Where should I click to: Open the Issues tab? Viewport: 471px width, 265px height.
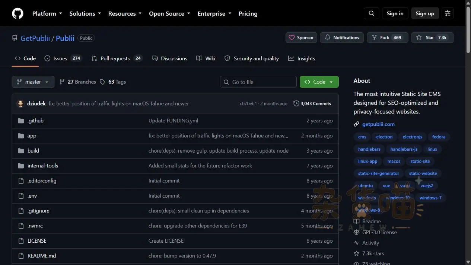point(63,58)
